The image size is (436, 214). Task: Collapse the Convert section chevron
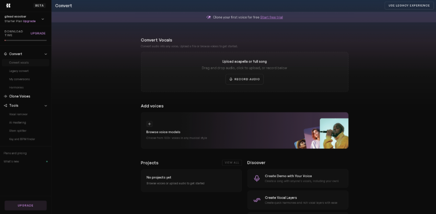(46, 54)
